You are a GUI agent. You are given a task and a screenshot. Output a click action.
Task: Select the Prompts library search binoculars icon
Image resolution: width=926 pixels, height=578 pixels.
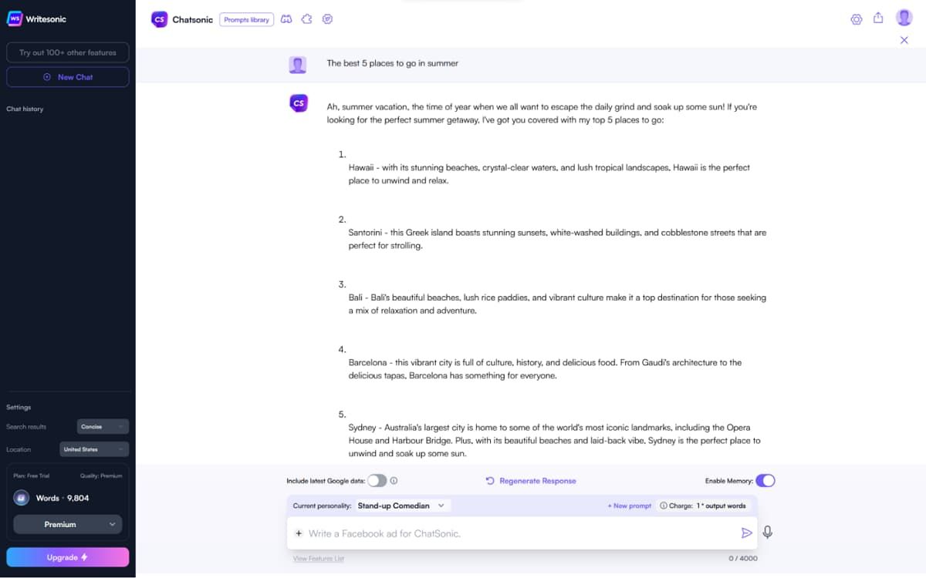pyautogui.click(x=286, y=19)
